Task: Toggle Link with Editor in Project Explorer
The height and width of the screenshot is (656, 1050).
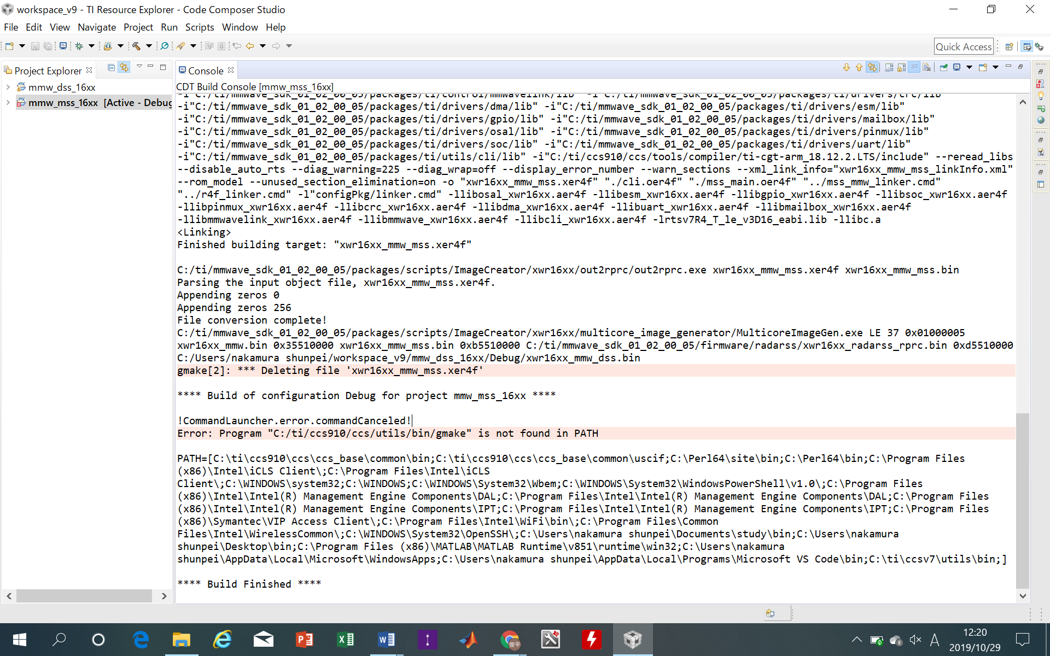Action: [125, 67]
